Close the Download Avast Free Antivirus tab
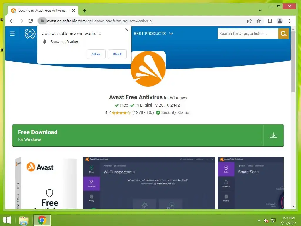 pos(73,11)
